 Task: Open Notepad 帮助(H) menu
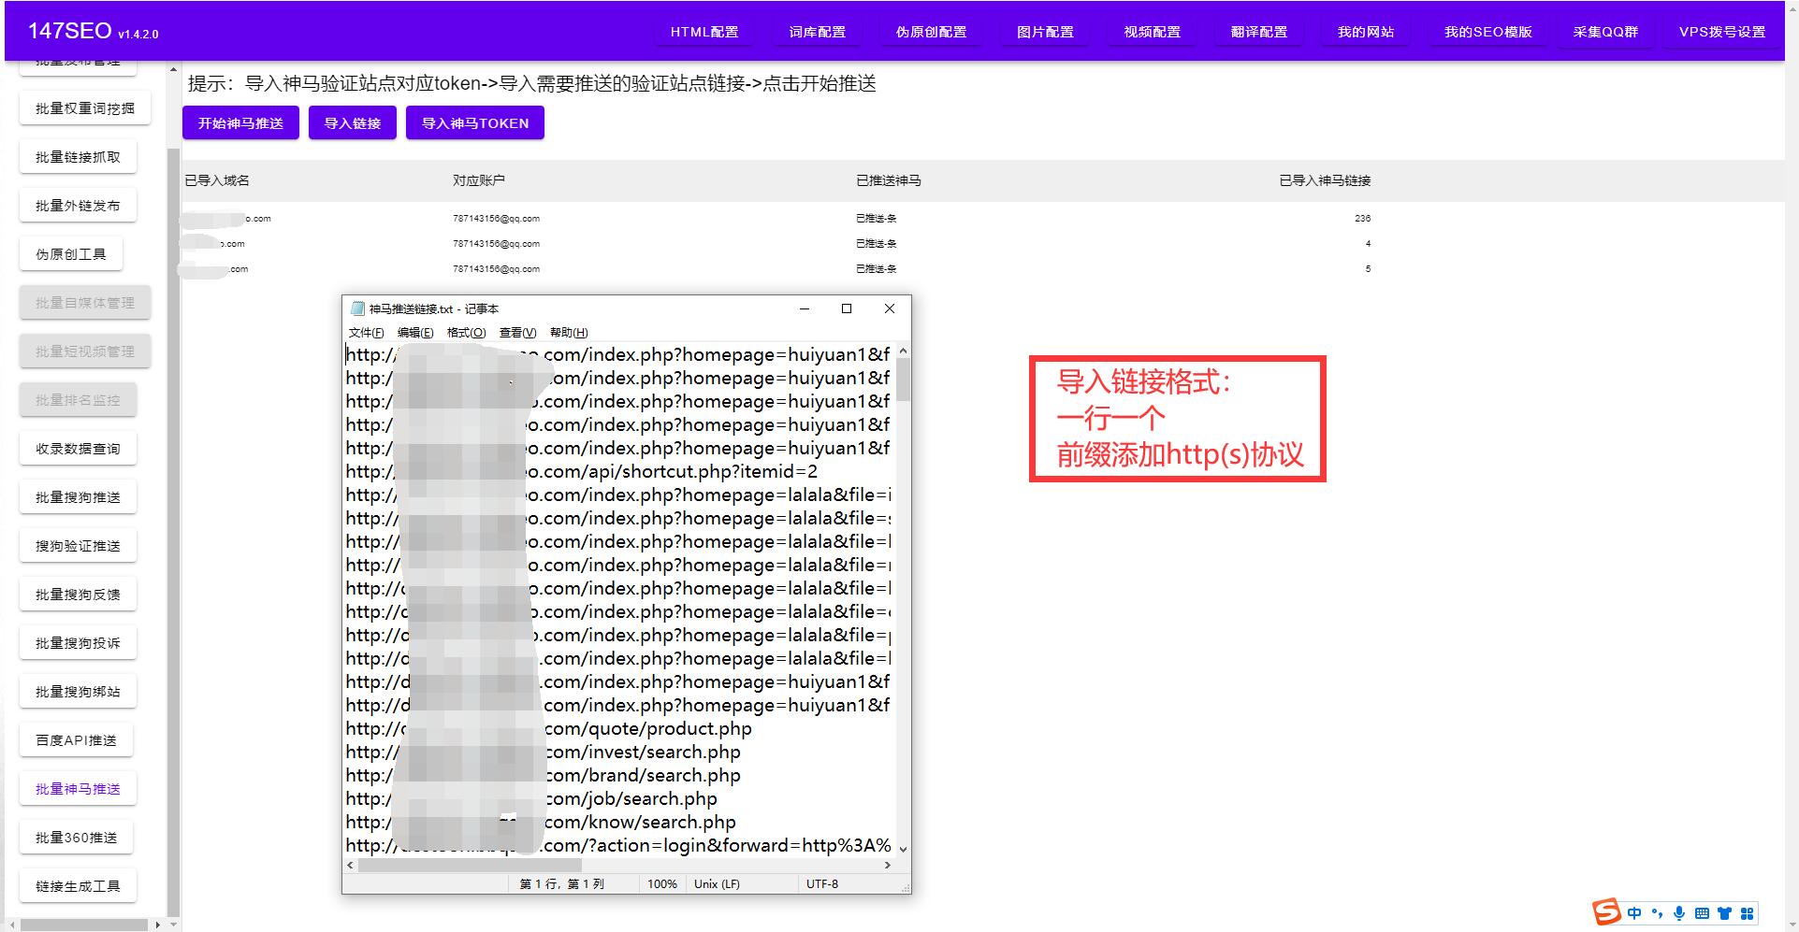pos(569,333)
